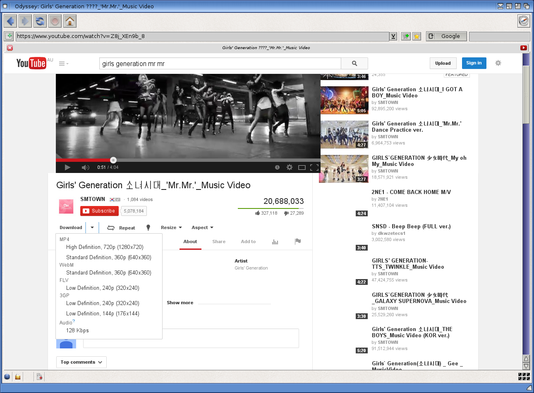Close the tab with red X icon
534x393 pixels.
point(10,48)
